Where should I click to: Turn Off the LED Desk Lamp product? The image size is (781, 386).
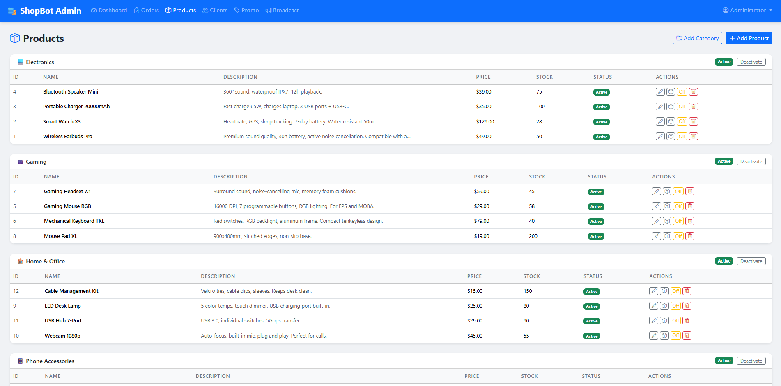click(675, 306)
